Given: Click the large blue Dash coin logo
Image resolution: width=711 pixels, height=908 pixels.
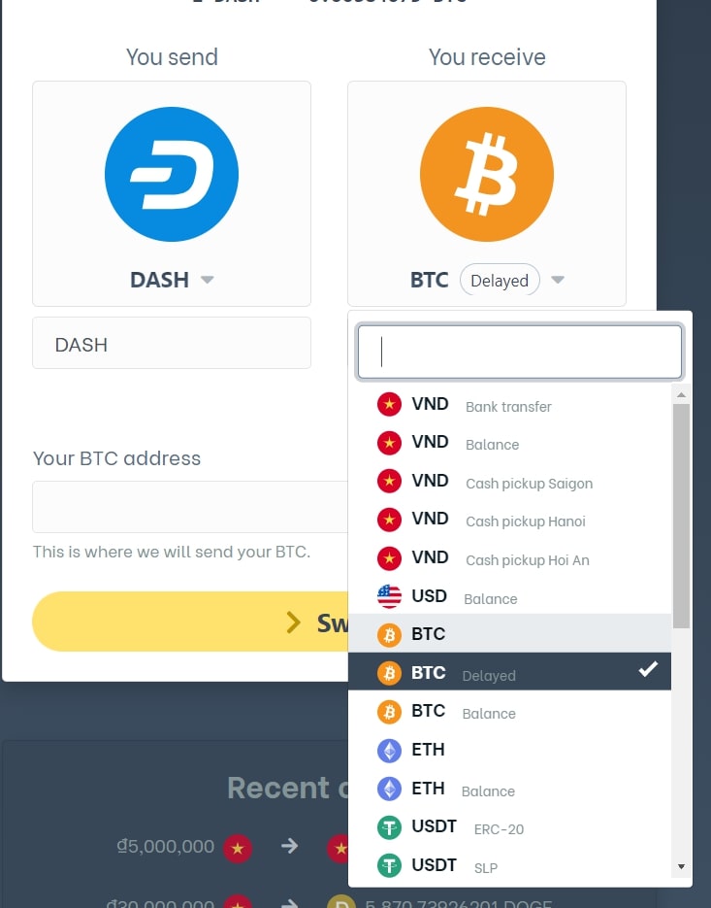Looking at the screenshot, I should coord(172,174).
